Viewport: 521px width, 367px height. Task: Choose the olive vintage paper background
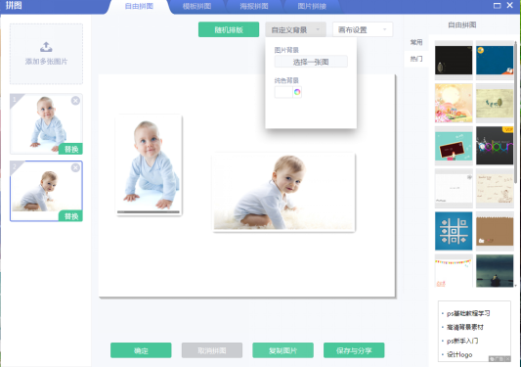tap(495, 103)
